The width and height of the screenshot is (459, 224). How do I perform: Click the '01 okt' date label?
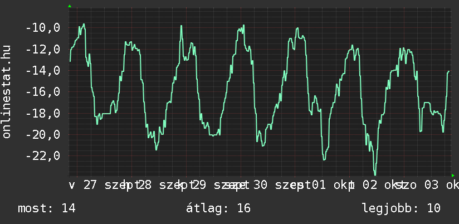coord(330,186)
